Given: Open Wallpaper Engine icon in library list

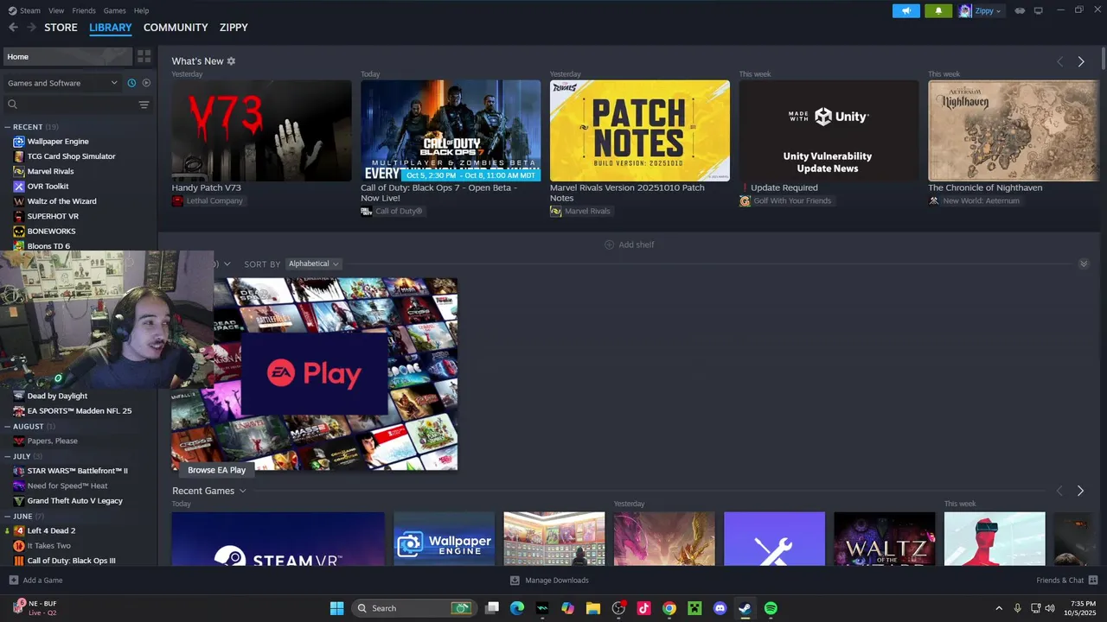Looking at the screenshot, I should tap(19, 142).
